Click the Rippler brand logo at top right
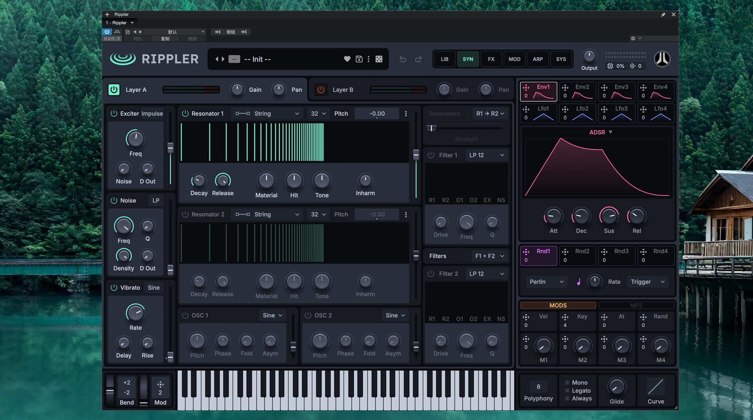753x420 pixels. 662,59
